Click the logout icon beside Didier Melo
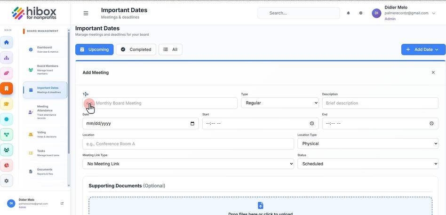 pos(62,203)
